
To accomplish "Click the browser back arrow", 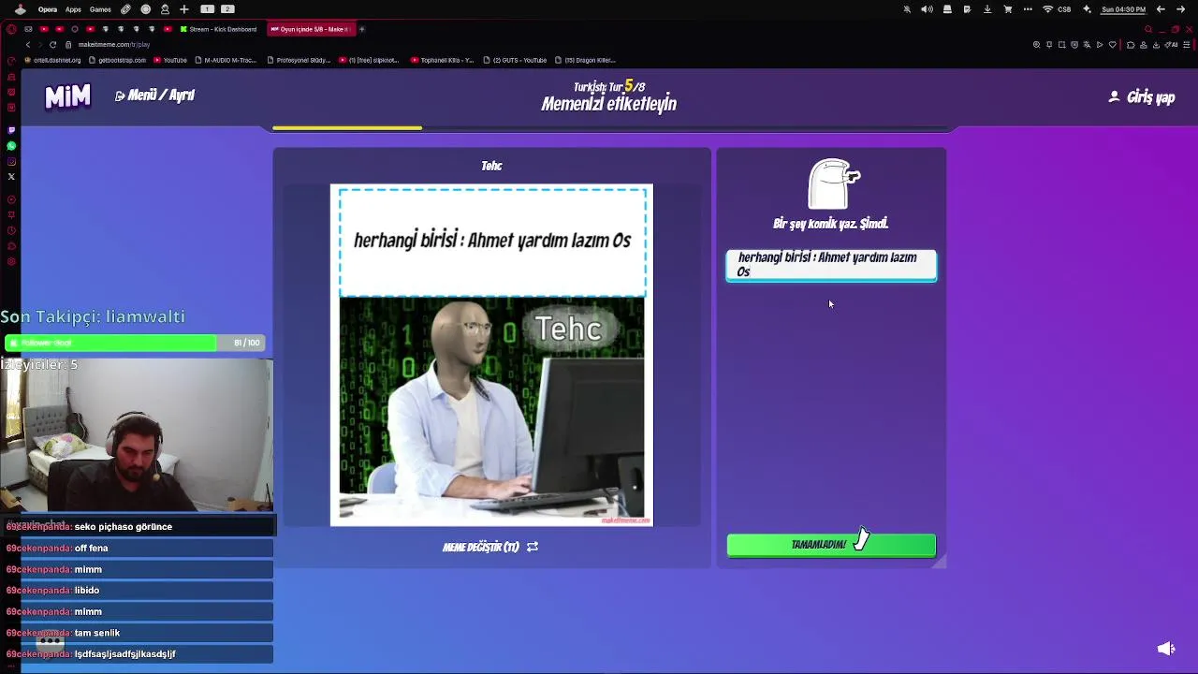I will (x=27, y=45).
